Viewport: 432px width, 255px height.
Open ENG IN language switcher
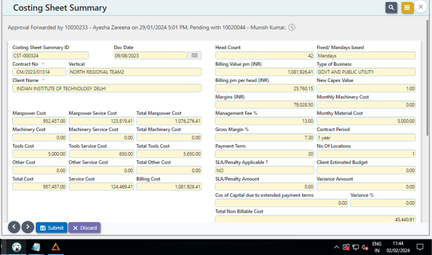pos(377,247)
